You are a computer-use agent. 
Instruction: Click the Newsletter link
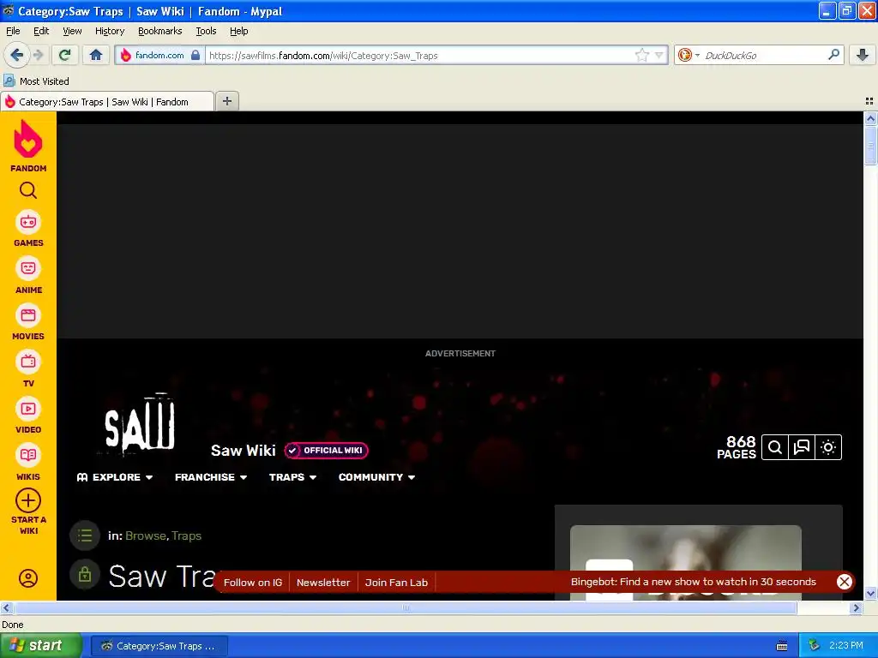pos(323,583)
